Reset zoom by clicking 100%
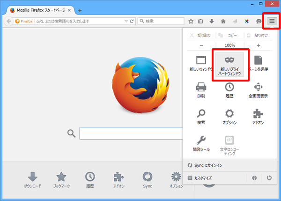The height and width of the screenshot is (201, 281). (230, 45)
